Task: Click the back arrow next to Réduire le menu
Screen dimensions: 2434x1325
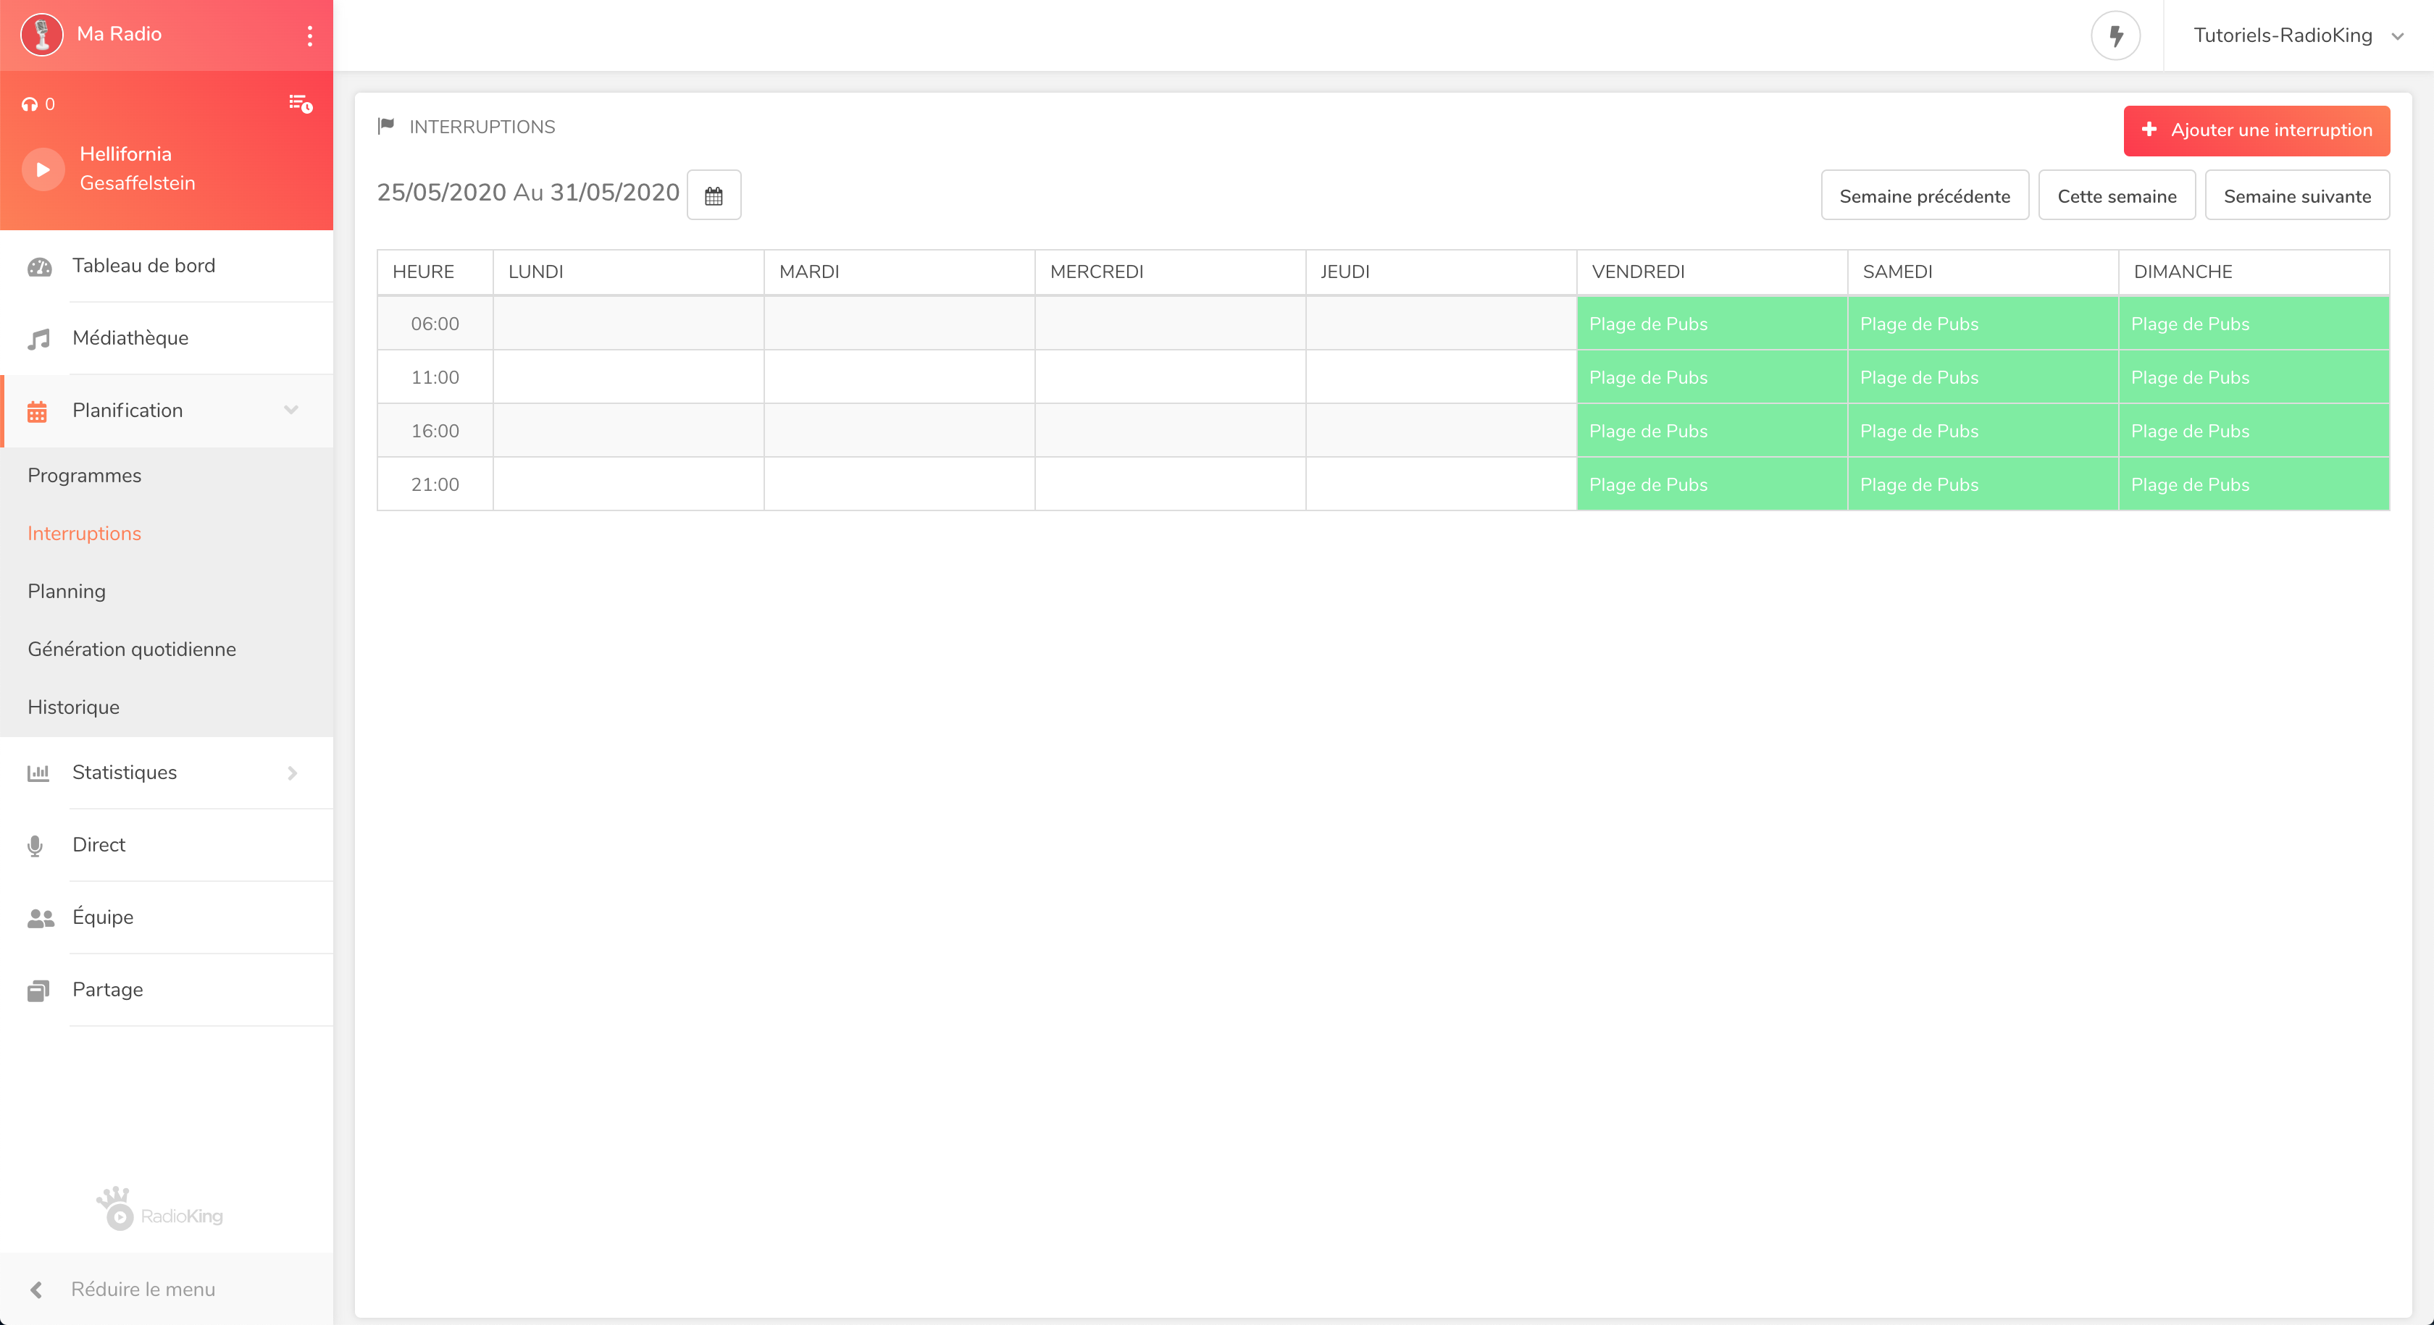Action: [36, 1290]
